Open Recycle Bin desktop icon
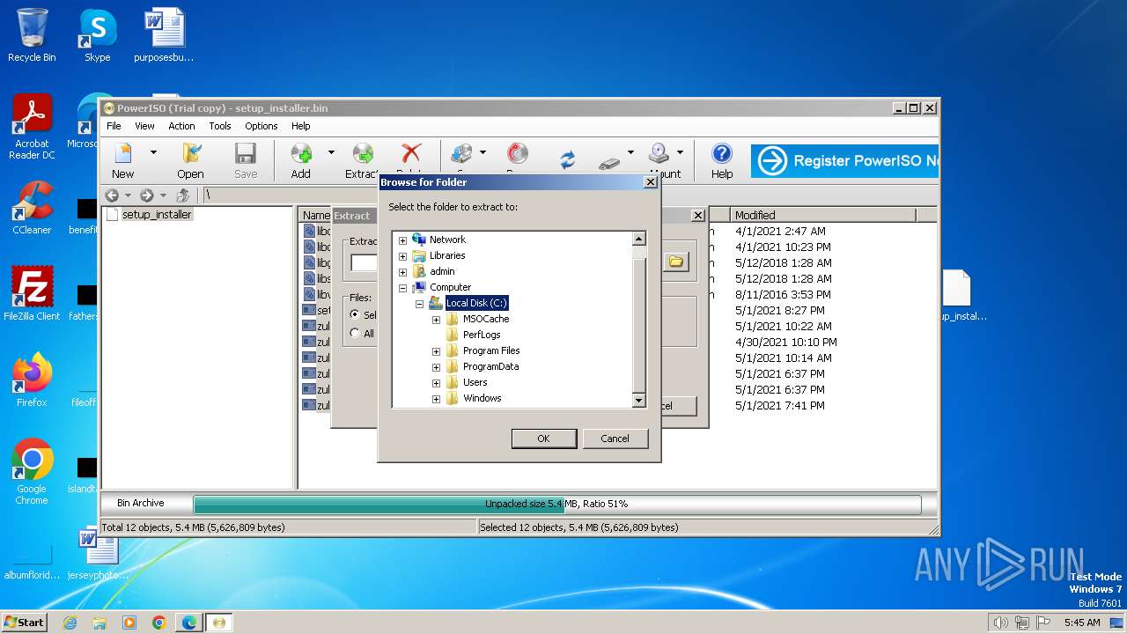Viewport: 1127px width, 634px height. pyautogui.click(x=32, y=35)
